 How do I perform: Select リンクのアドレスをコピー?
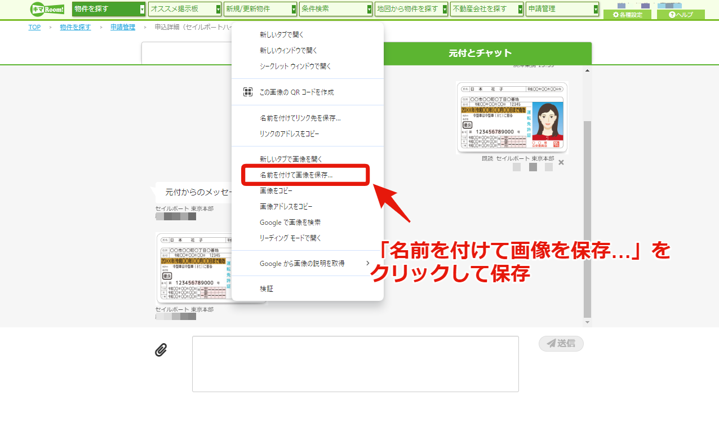pyautogui.click(x=308, y=134)
